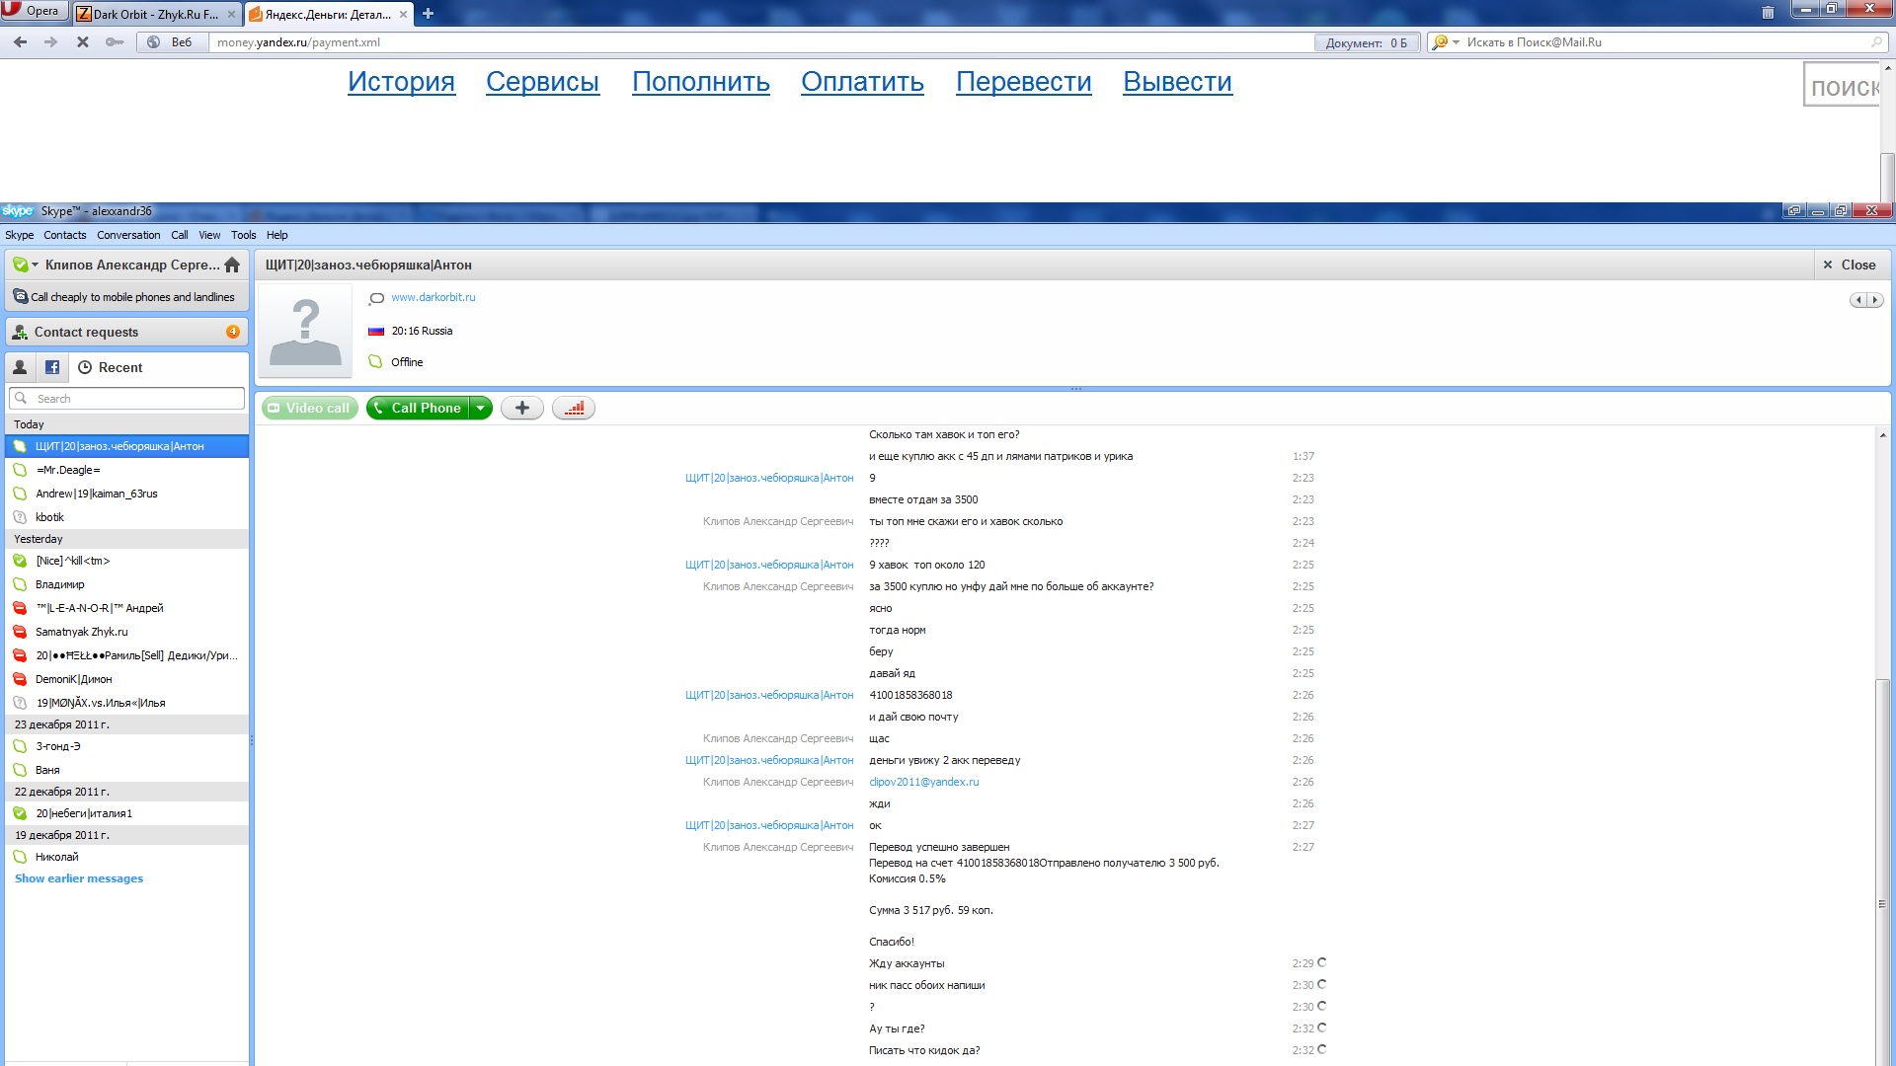Image resolution: width=1896 pixels, height=1066 pixels.
Task: Click the contact avatar placeholder picture
Action: tap(305, 332)
